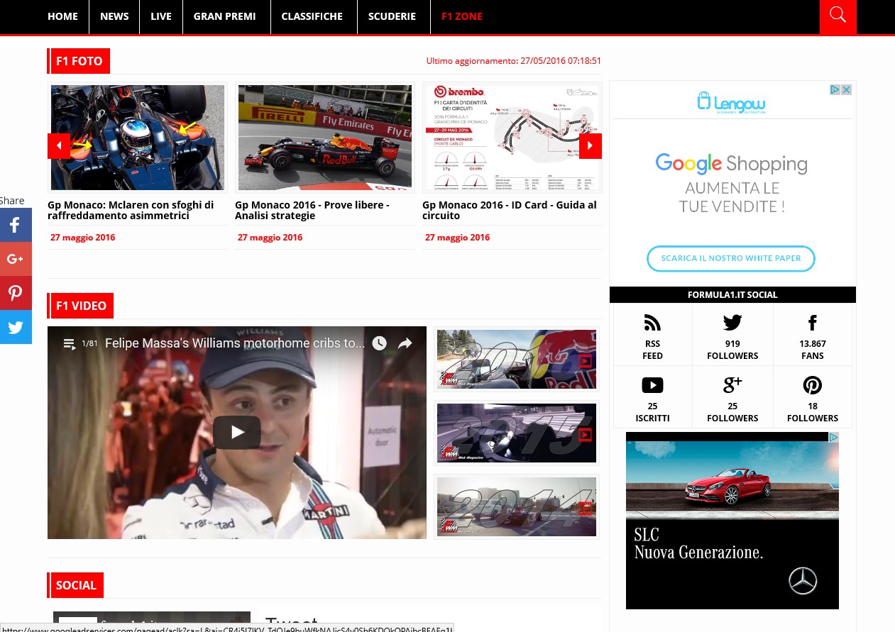The width and height of the screenshot is (895, 632).
Task: Share on Twitter via sidebar icon
Action: 16,327
